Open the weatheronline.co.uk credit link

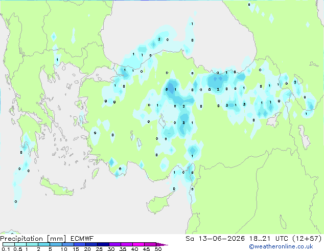[281, 246]
